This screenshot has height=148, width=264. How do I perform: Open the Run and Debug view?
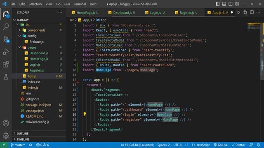click(x=6, y=51)
